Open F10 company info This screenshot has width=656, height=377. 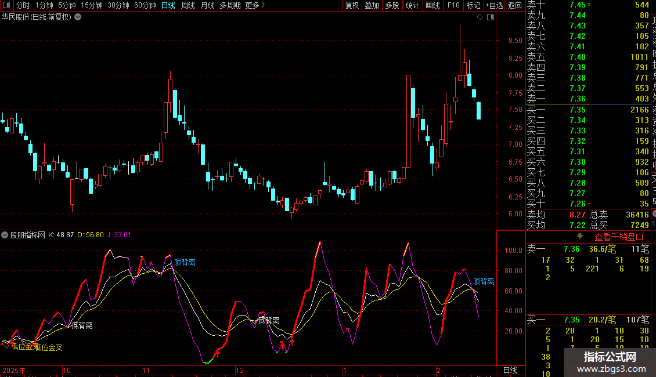pyautogui.click(x=453, y=5)
